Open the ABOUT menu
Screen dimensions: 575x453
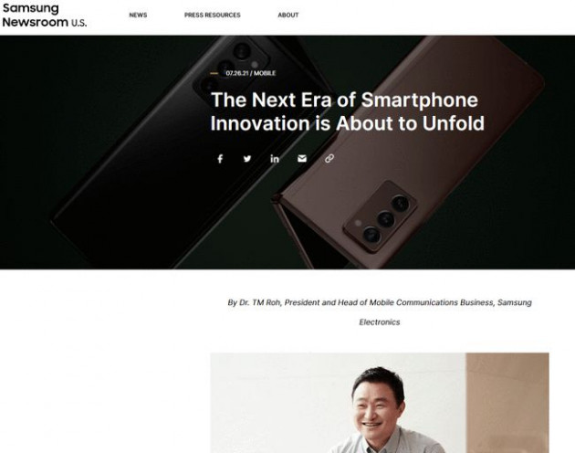288,15
